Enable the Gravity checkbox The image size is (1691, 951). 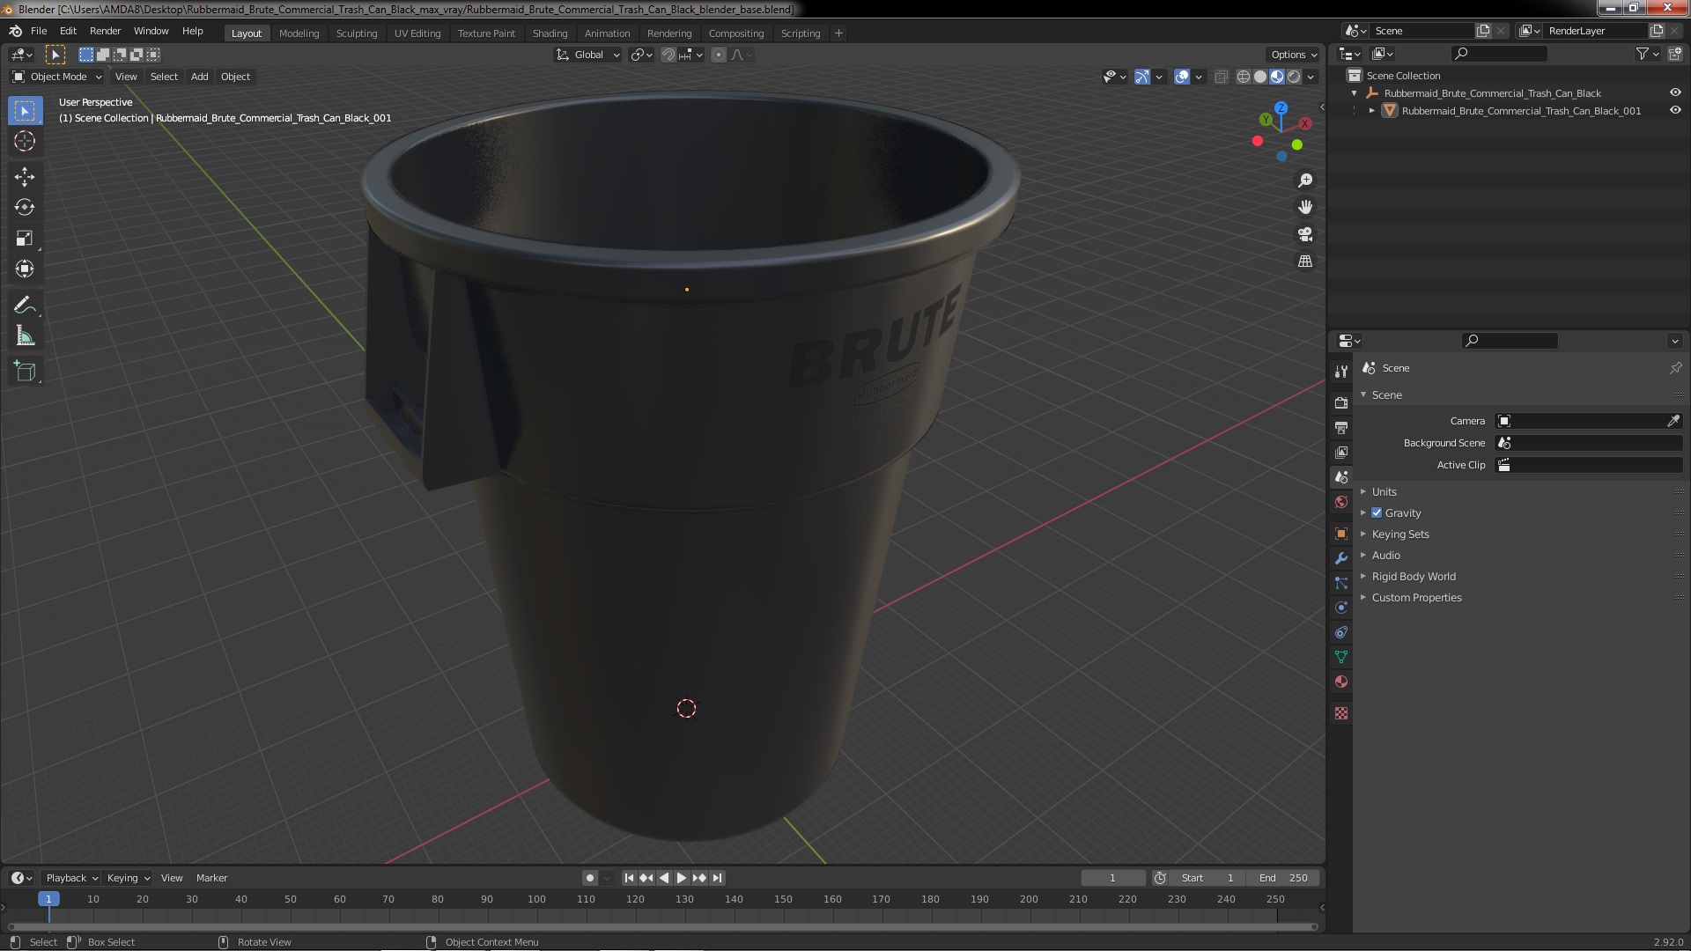coord(1377,512)
